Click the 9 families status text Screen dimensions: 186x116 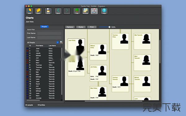[x=41, y=105]
